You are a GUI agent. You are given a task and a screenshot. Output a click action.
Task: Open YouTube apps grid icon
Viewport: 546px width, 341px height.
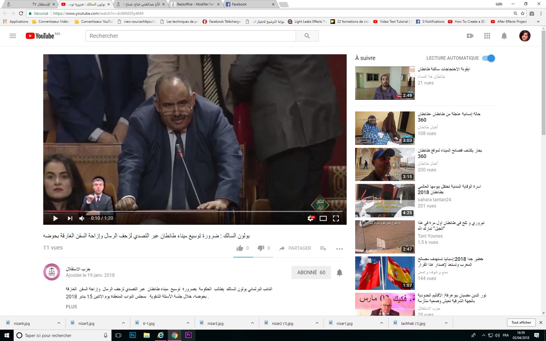(487, 36)
